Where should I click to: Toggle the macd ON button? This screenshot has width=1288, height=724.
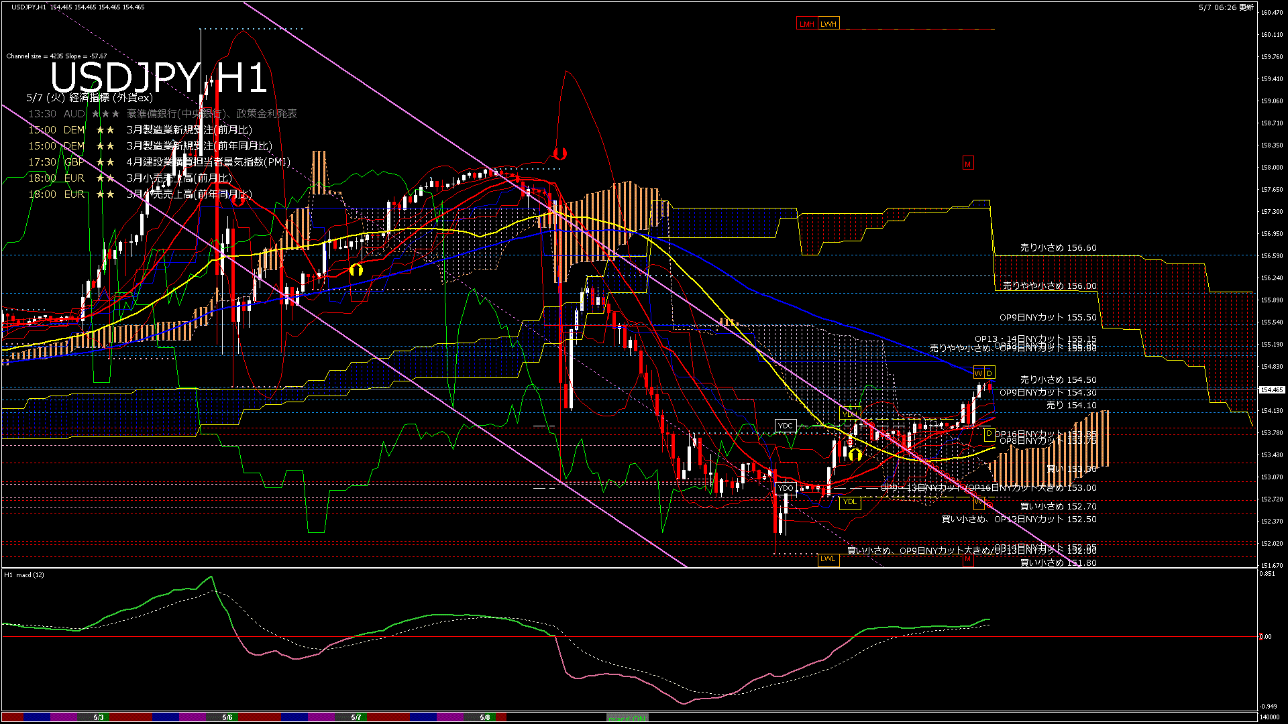[x=627, y=718]
